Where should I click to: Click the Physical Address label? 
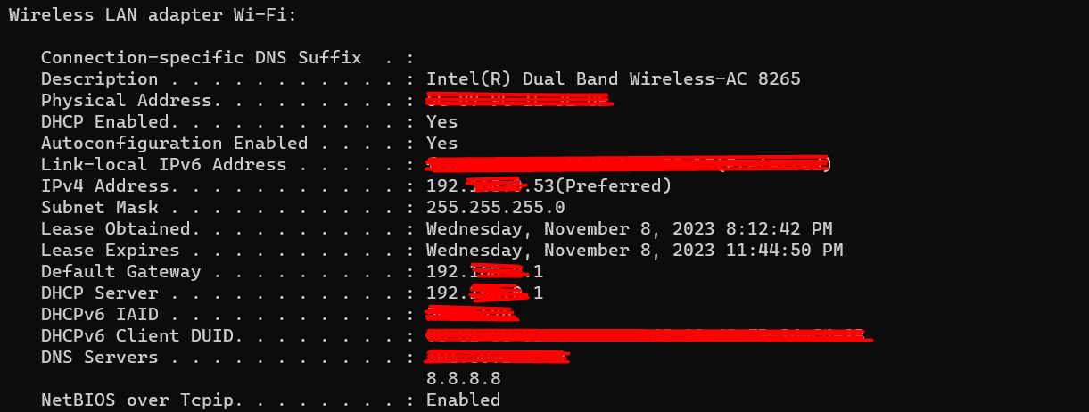coord(126,101)
